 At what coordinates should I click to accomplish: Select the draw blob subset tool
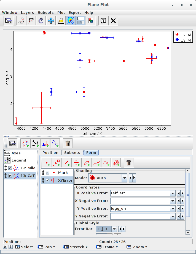[x=21, y=21]
